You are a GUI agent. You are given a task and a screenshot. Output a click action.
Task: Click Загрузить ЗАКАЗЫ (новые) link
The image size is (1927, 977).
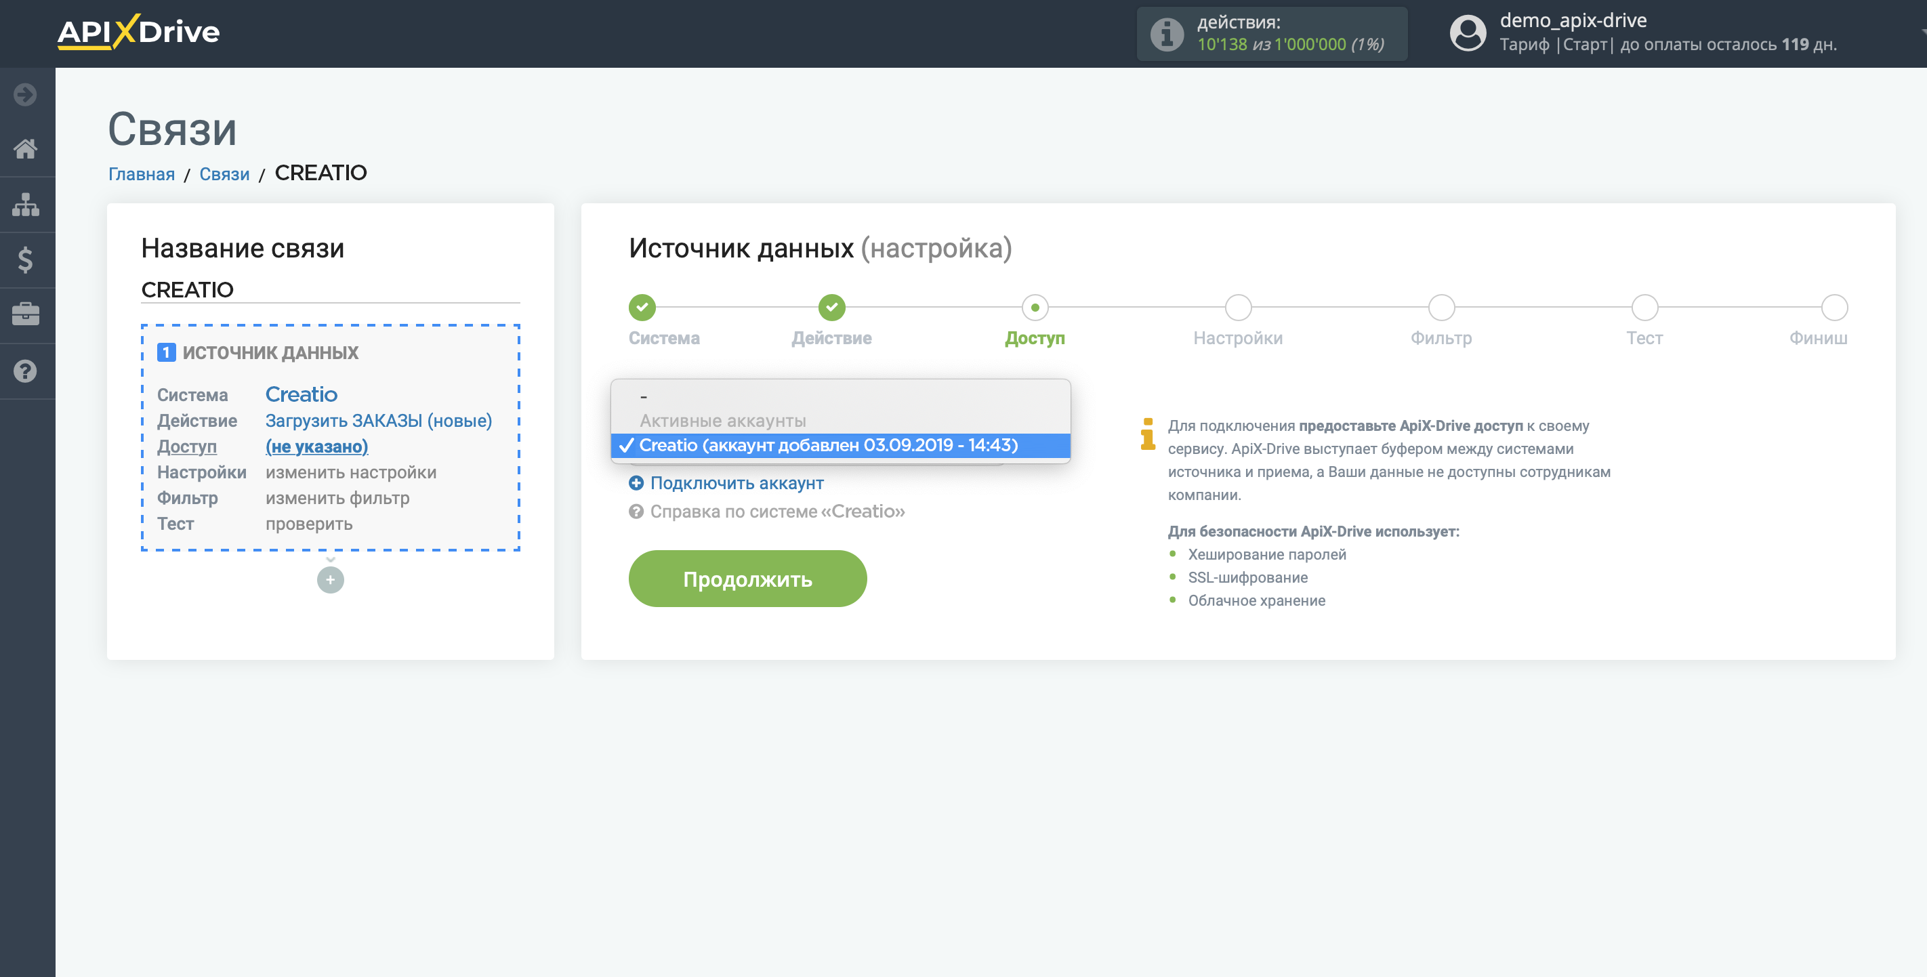379,421
